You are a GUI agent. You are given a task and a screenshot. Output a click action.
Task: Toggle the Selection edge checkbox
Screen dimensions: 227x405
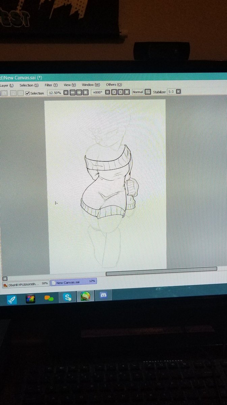[x=28, y=93]
